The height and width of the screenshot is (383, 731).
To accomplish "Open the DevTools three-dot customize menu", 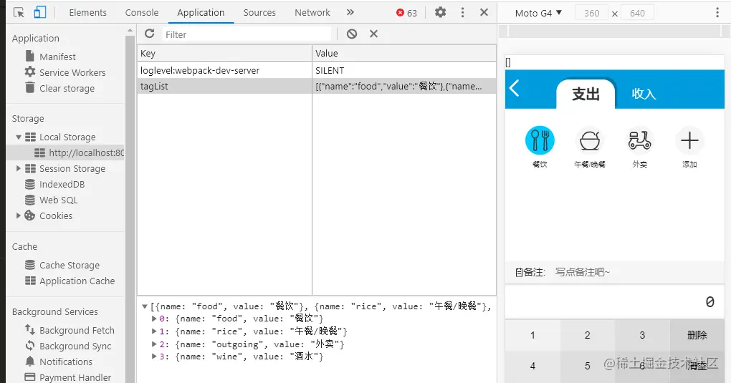I will click(x=462, y=13).
